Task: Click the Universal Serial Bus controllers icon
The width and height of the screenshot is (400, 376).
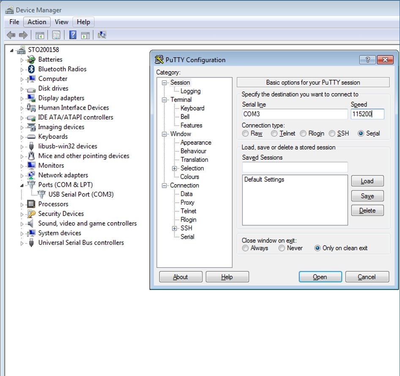Action: point(31,243)
